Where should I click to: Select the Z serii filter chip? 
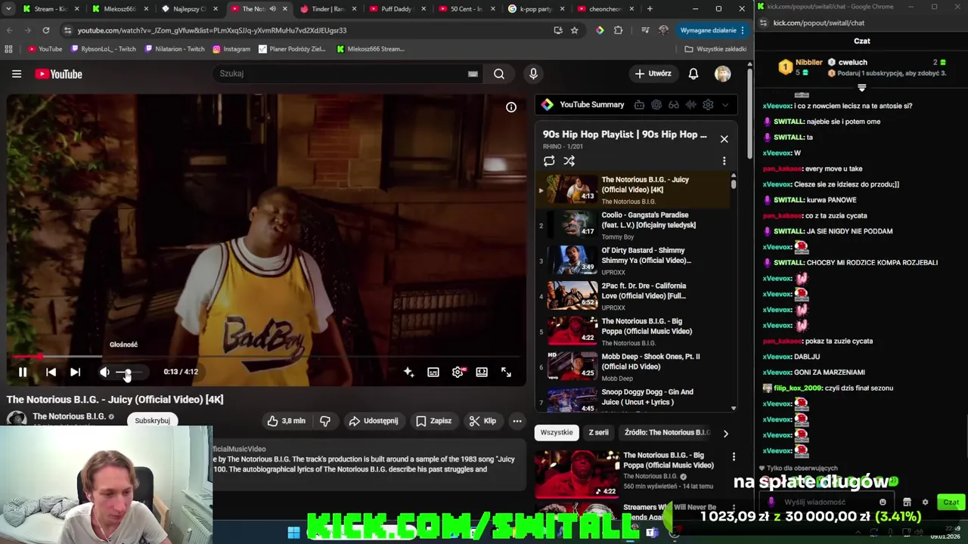[598, 432]
